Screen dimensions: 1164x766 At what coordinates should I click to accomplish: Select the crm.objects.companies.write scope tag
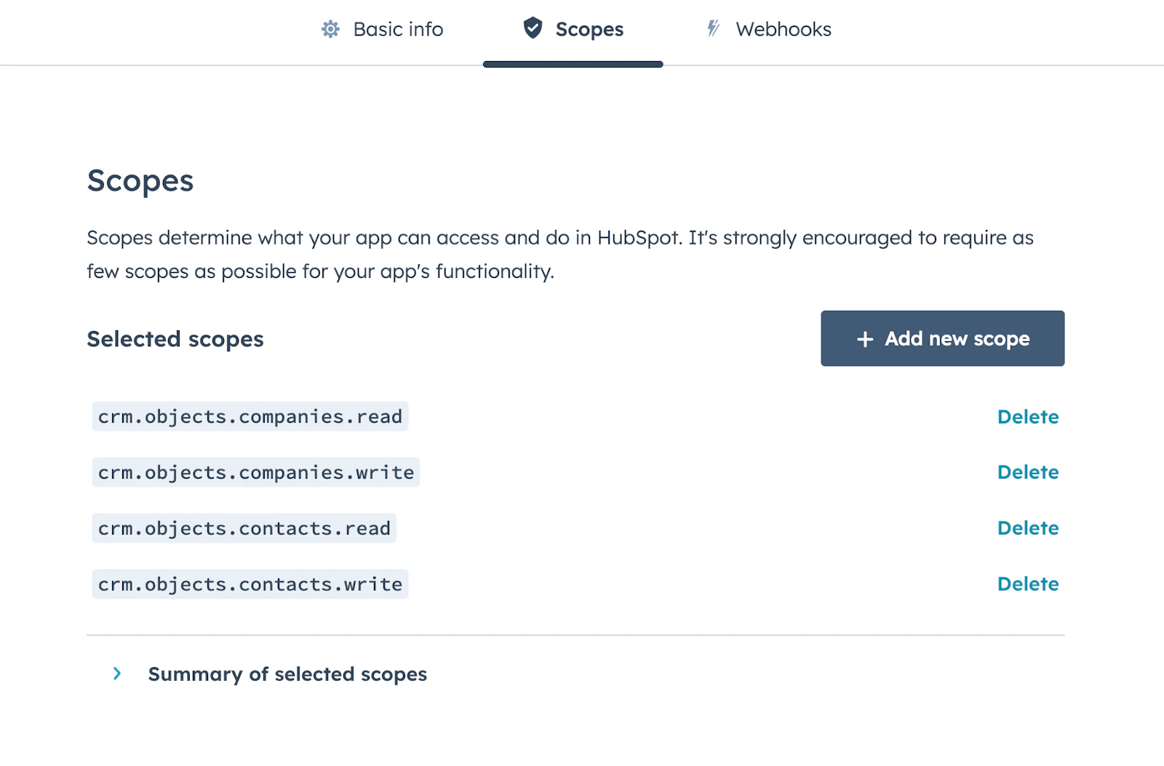point(256,472)
